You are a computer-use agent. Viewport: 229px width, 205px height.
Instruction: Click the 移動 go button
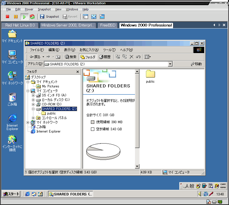197,64
